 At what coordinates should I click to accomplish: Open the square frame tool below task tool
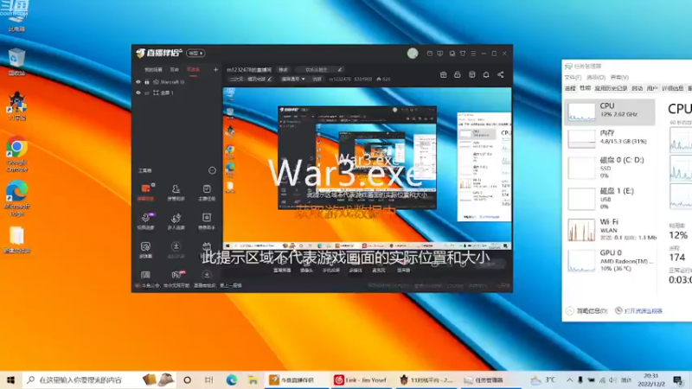coord(207,221)
